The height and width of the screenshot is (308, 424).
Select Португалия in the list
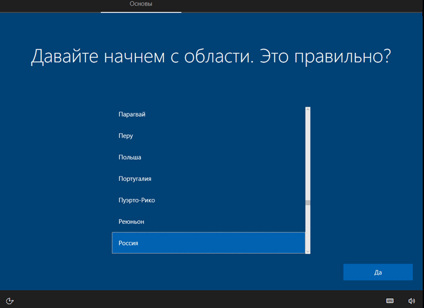(135, 179)
